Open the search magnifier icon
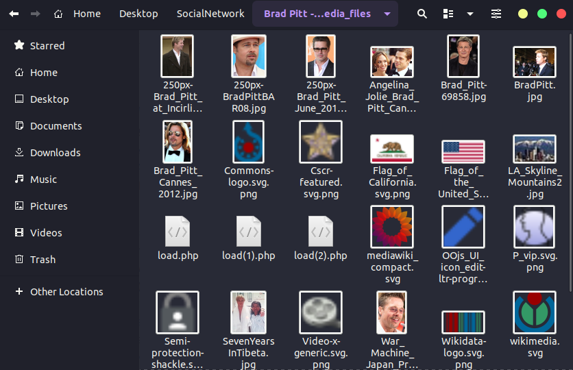The width and height of the screenshot is (573, 370). (422, 14)
